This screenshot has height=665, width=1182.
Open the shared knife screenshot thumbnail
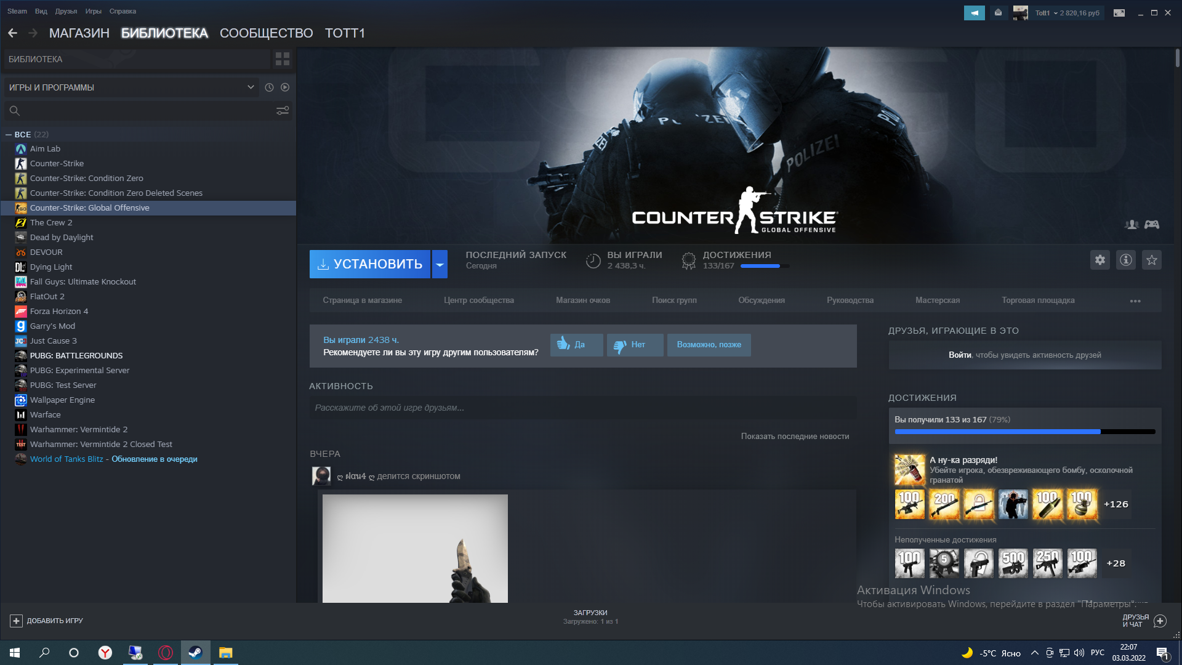[x=415, y=549]
